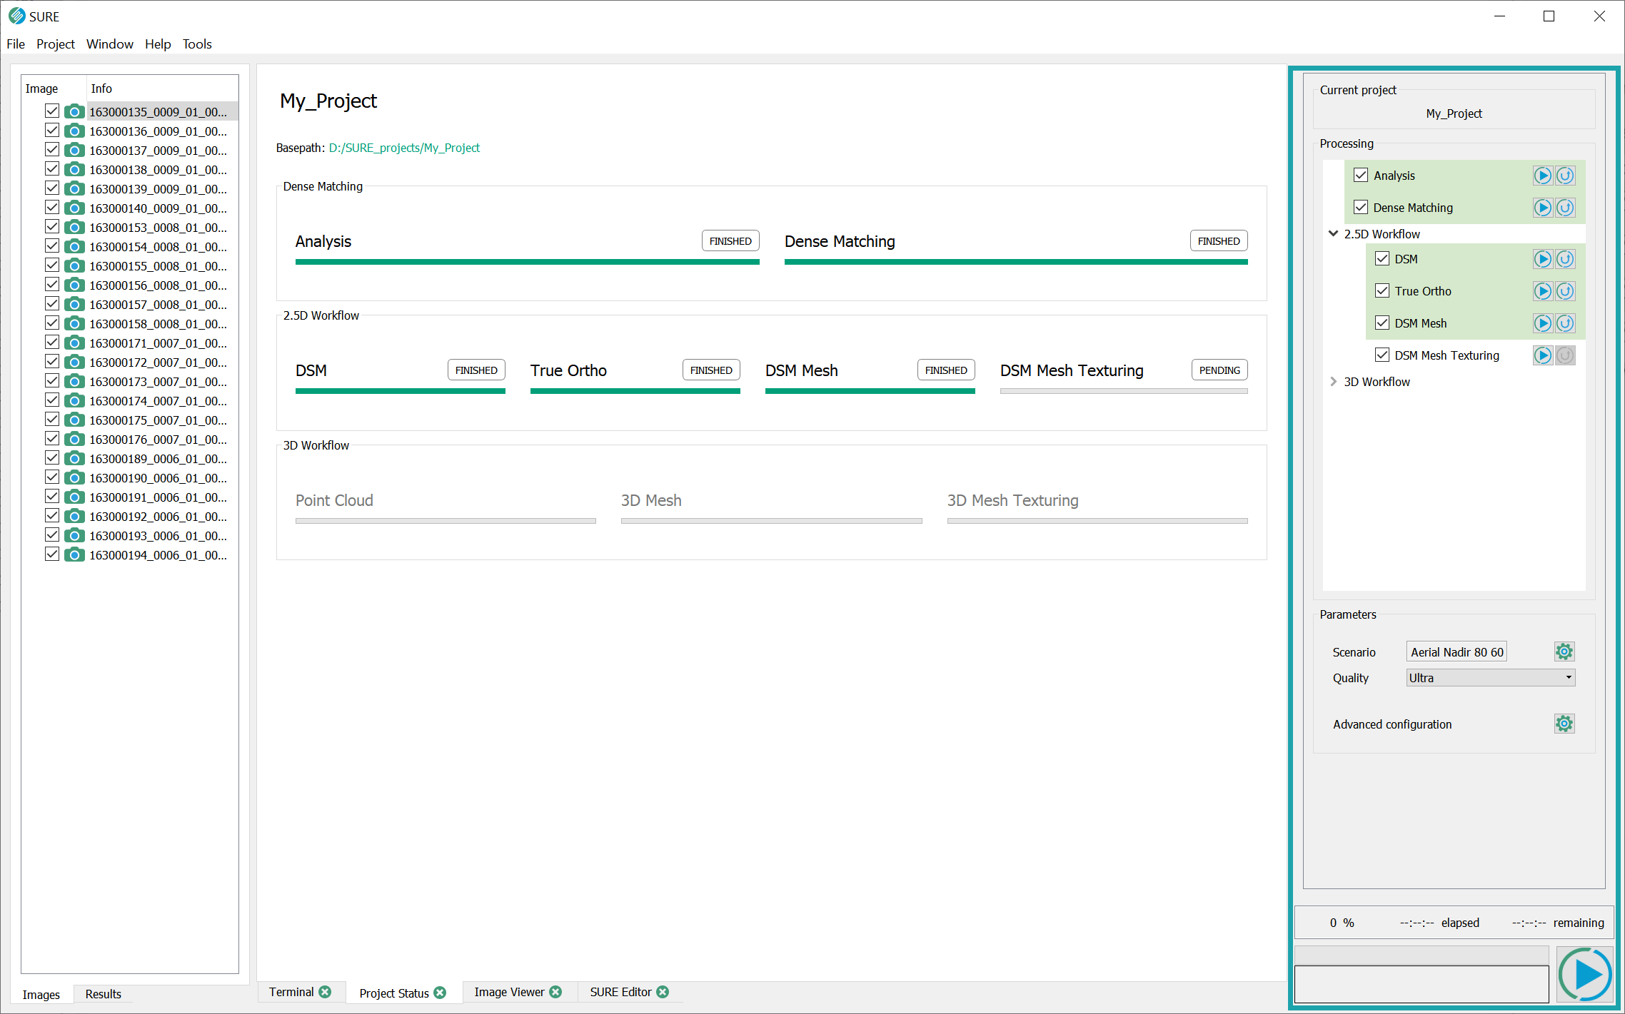Screen dimensions: 1625x1014
Task: Expand the 3D Workflow tree node
Action: (1333, 382)
